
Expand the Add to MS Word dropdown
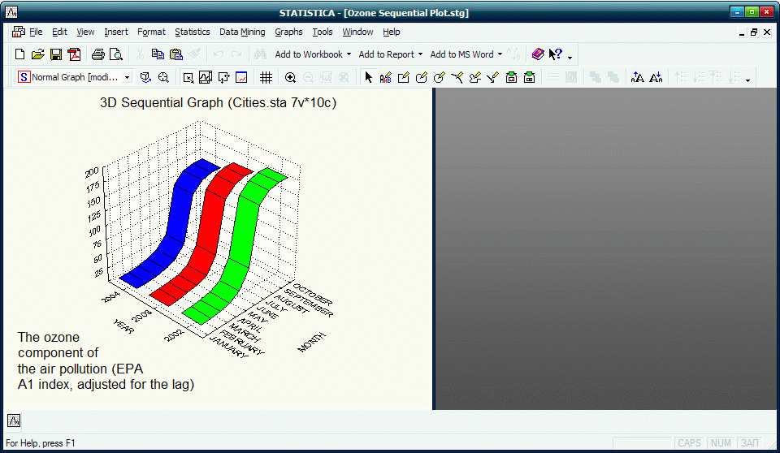pos(466,54)
